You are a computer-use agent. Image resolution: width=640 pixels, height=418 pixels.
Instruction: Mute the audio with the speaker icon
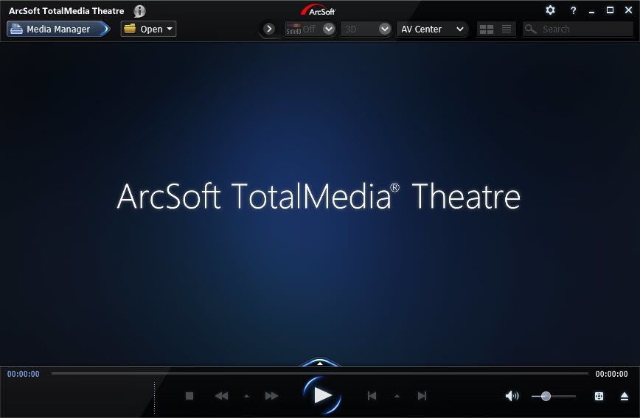click(x=512, y=396)
